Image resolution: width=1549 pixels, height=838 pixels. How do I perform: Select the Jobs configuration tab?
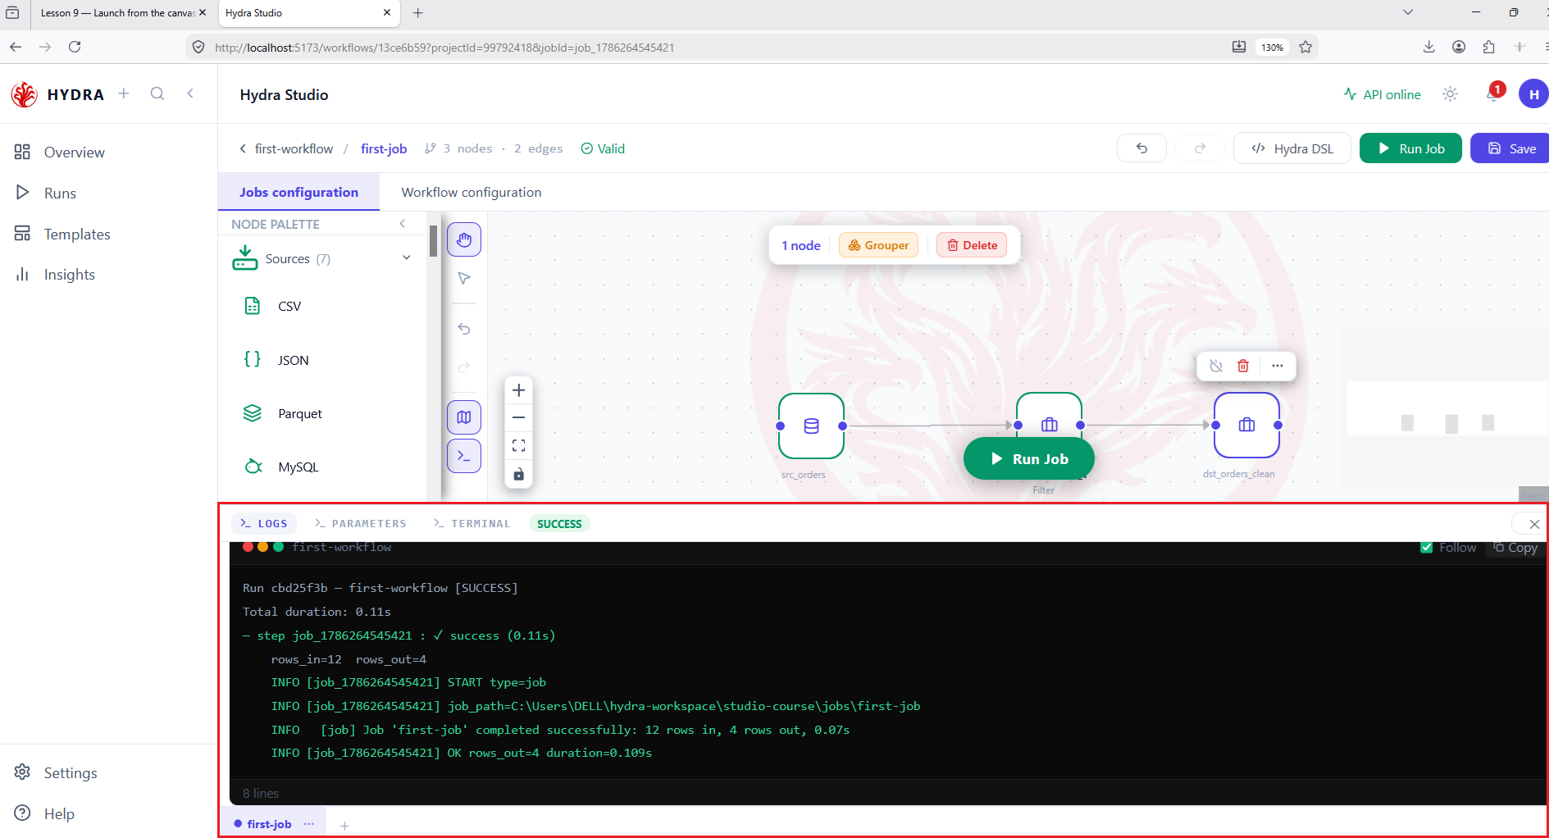click(298, 192)
